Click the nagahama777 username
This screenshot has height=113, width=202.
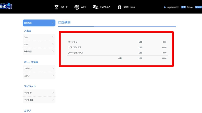(x=173, y=7)
